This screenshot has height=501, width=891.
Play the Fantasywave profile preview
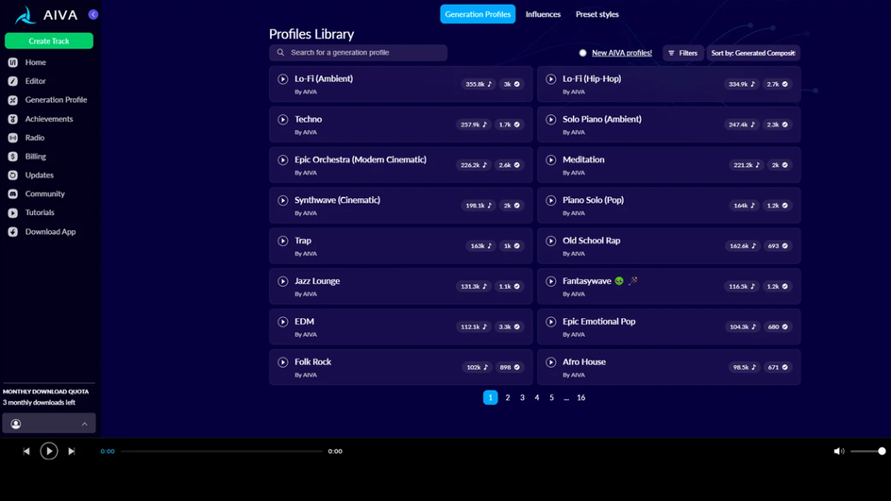pyautogui.click(x=550, y=281)
